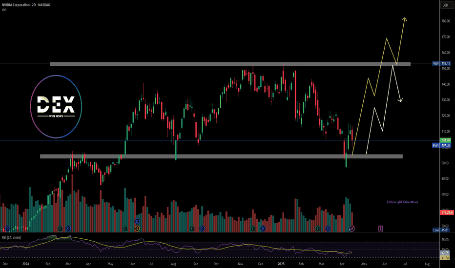Select the upper gray resistance zone rectangle
This screenshot has width=455, height=268.
coord(230,64)
